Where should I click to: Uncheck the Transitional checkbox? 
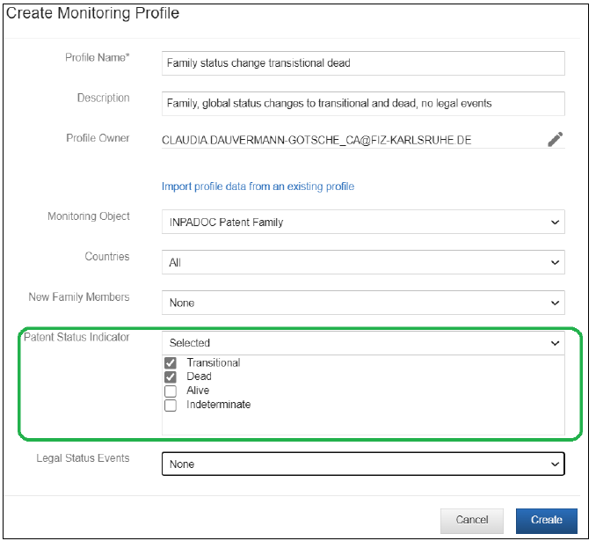coord(171,363)
